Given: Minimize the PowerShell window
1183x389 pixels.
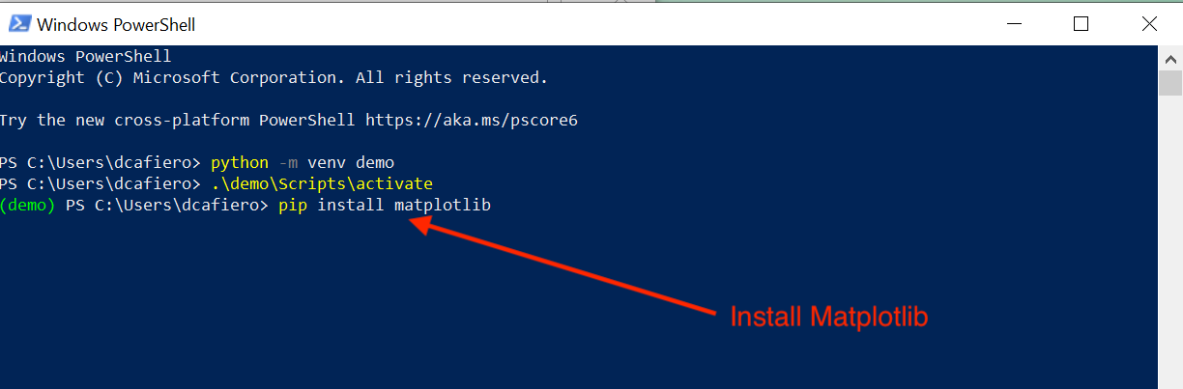Looking at the screenshot, I should click(1014, 24).
